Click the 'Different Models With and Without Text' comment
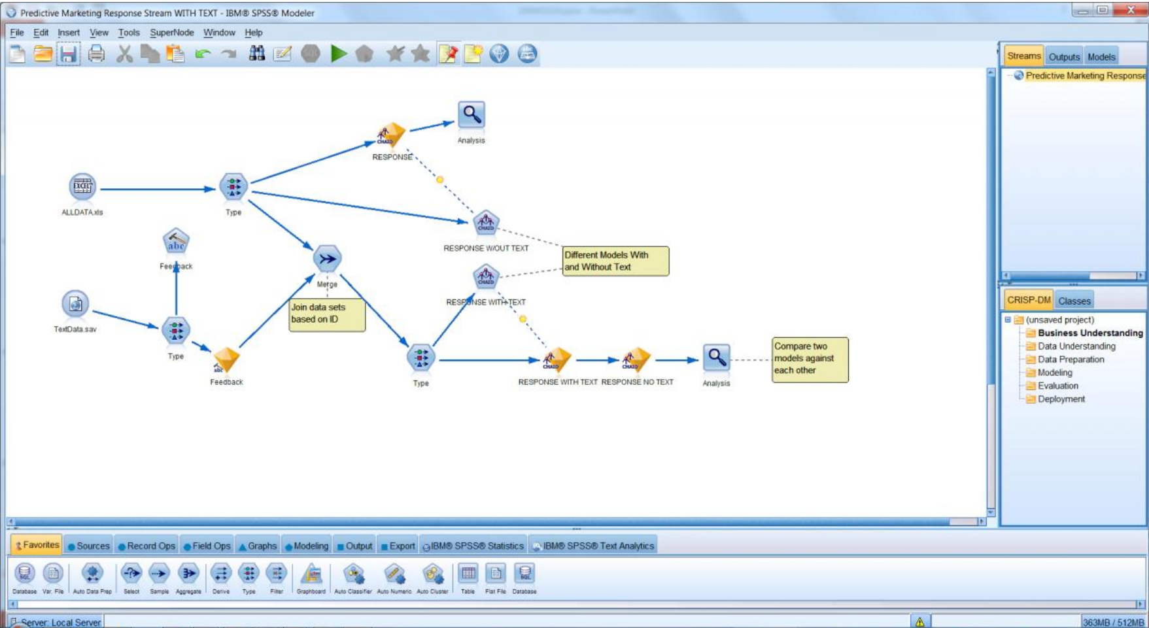This screenshot has height=628, width=1149. [616, 261]
